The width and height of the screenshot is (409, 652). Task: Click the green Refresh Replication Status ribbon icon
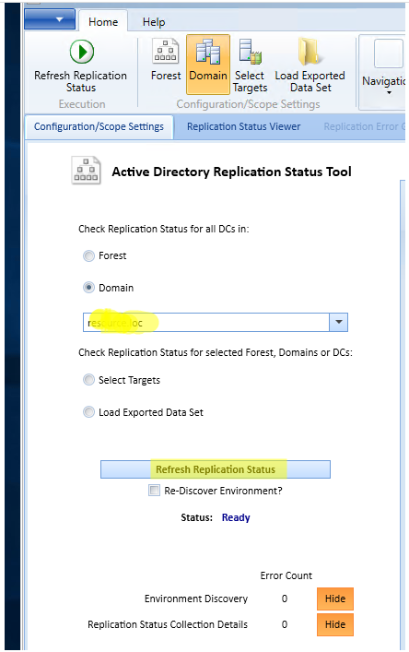[x=82, y=52]
